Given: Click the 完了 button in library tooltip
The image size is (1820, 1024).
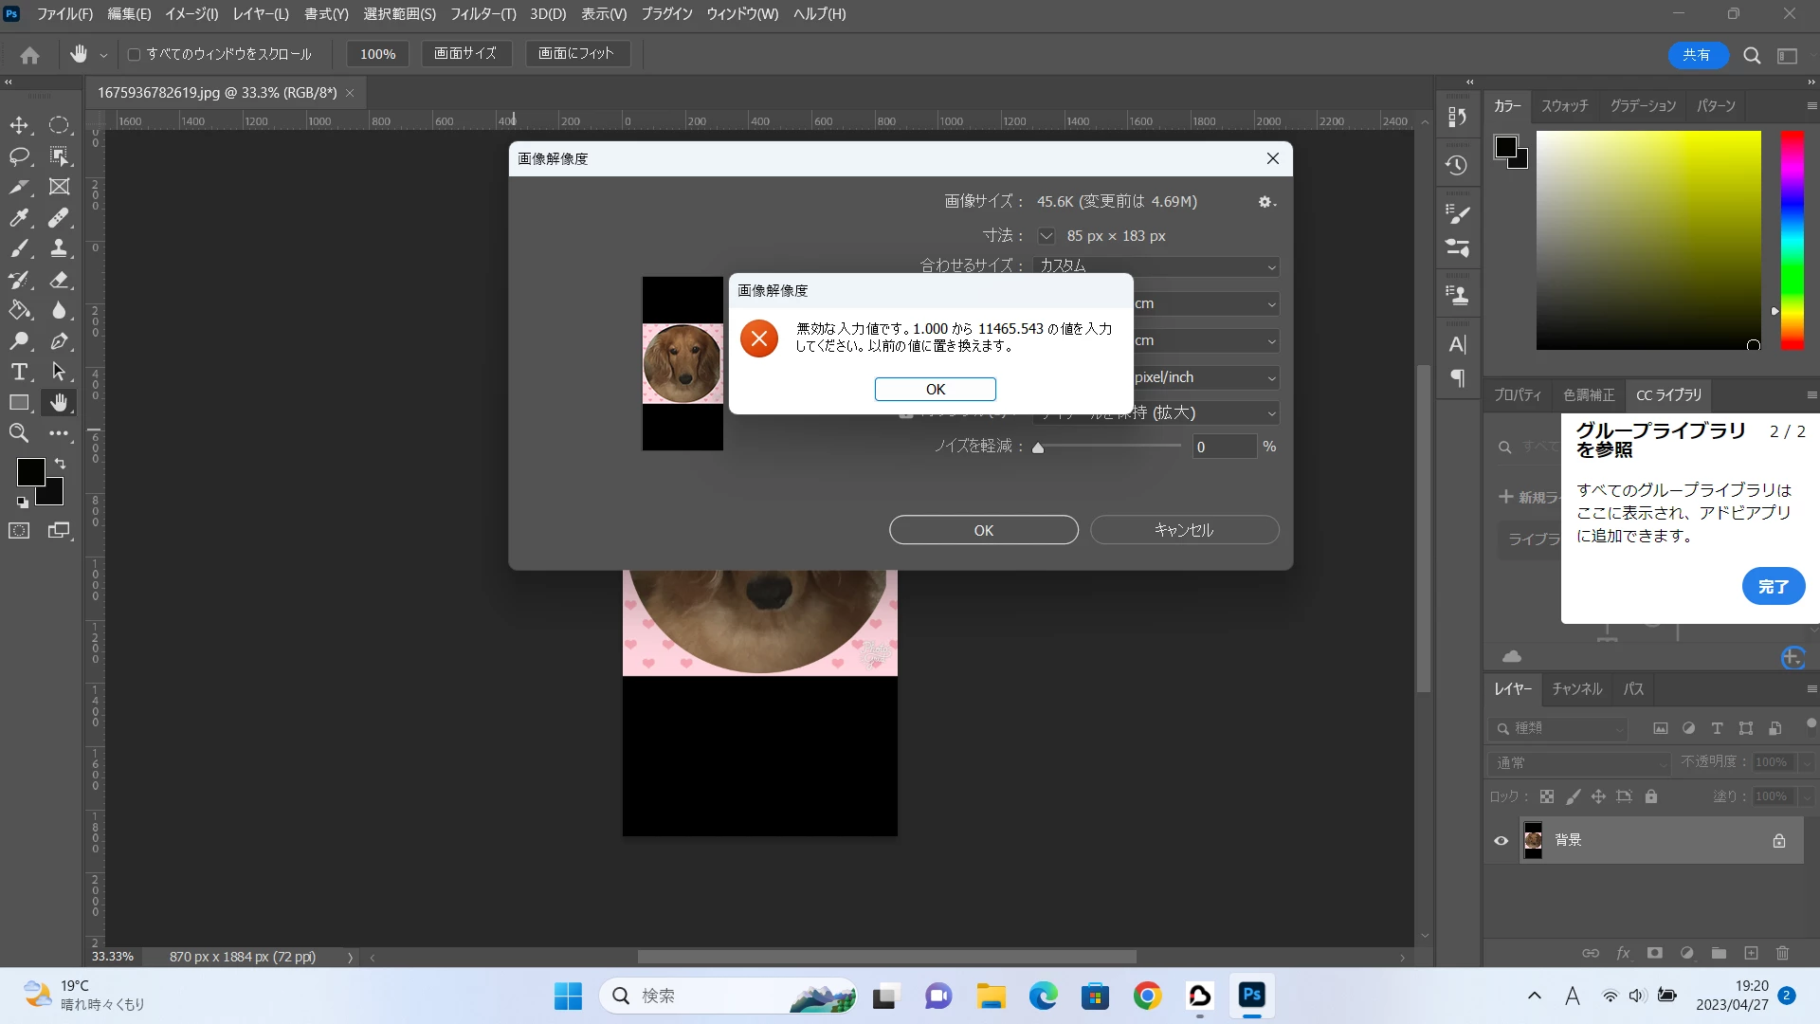Looking at the screenshot, I should pos(1773,587).
